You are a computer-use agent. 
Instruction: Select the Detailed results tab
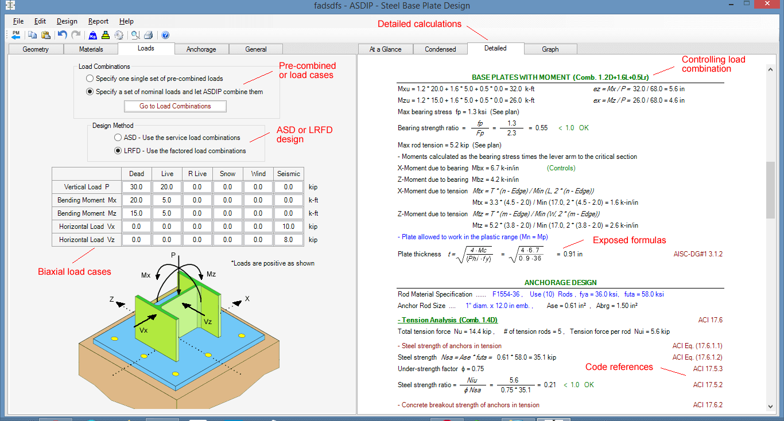[x=495, y=48]
